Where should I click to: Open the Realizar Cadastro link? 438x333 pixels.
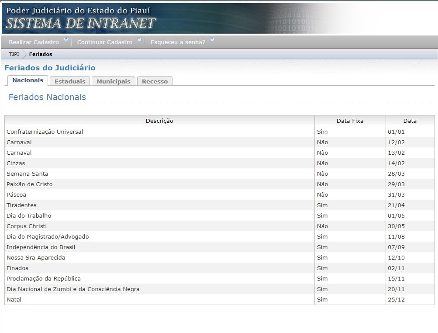pos(34,42)
